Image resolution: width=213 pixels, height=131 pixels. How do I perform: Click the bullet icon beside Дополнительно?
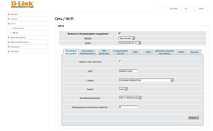click(8, 38)
